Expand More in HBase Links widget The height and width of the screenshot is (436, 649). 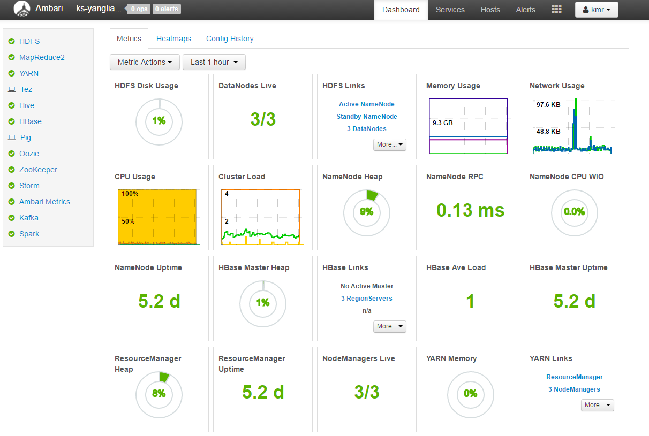click(389, 326)
